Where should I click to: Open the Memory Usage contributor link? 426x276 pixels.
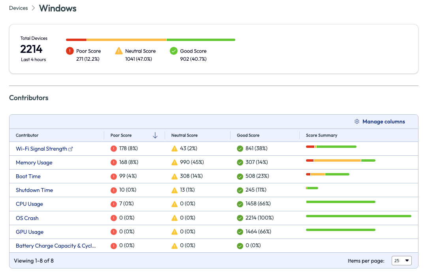click(x=34, y=162)
